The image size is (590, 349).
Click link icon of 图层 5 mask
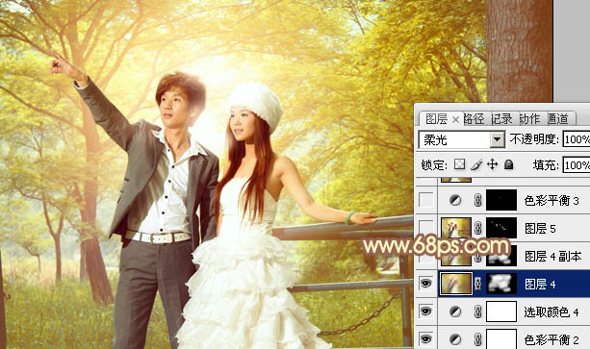click(x=477, y=228)
